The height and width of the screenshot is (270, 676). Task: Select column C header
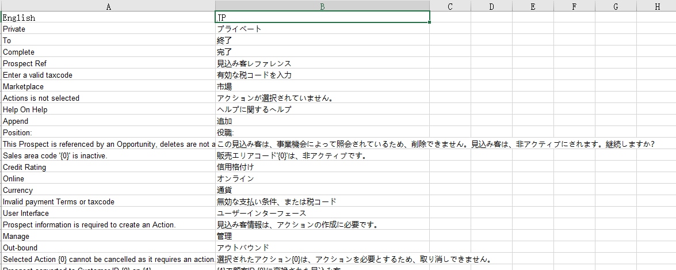tap(450, 6)
